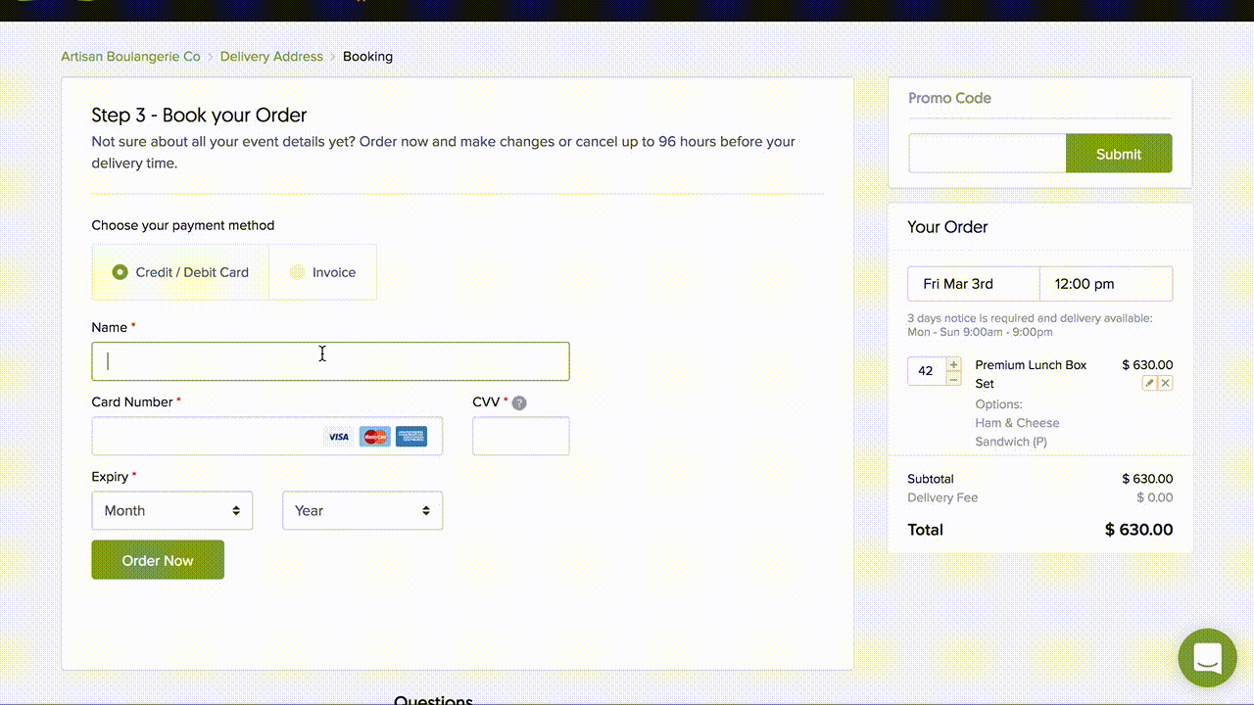Edit the Premium Lunch Box Set item
This screenshot has width=1254, height=705.
click(1150, 383)
